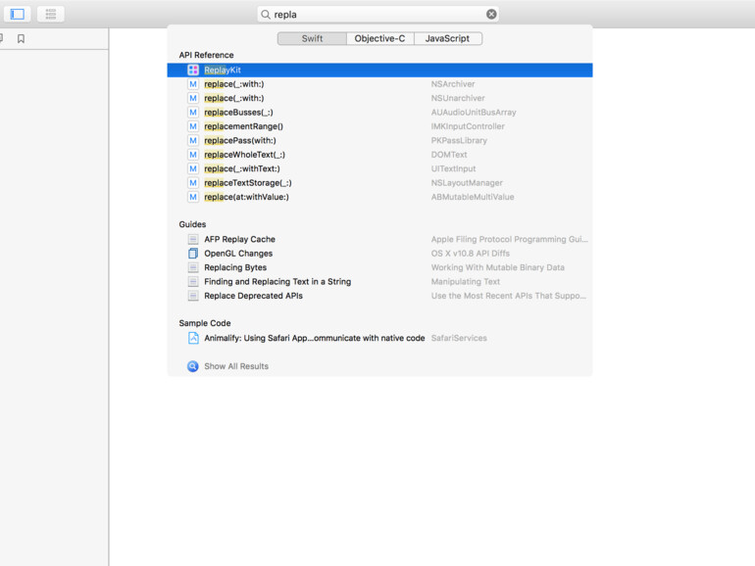
Task: Clear the search field with the X button
Action: [x=491, y=15]
